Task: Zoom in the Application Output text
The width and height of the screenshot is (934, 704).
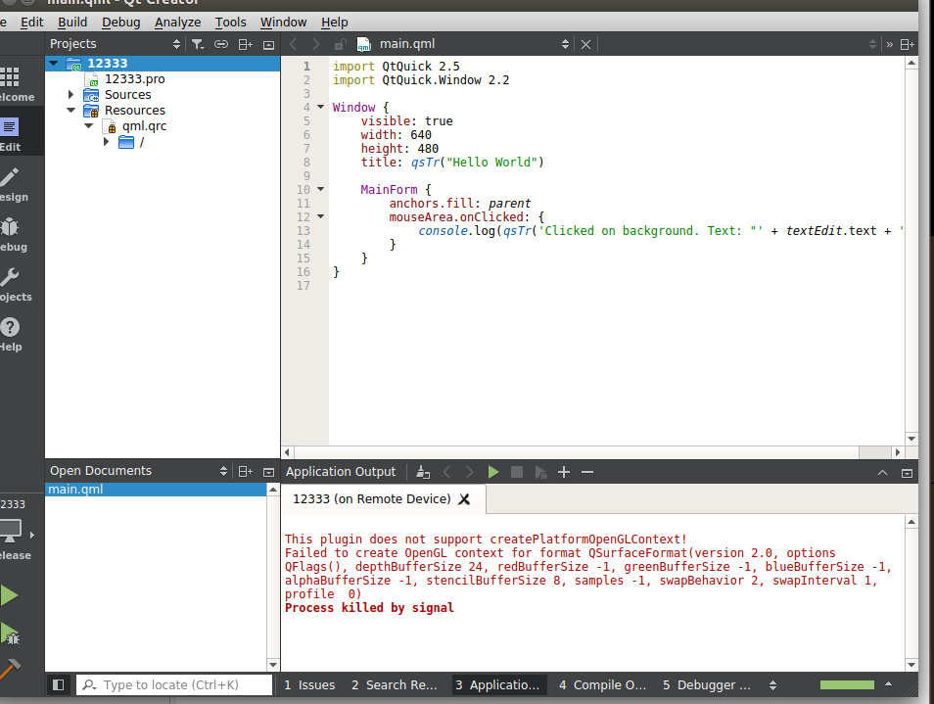Action: pos(564,472)
